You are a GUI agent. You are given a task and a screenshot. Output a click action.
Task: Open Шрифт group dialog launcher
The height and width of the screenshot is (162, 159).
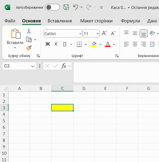117,56
